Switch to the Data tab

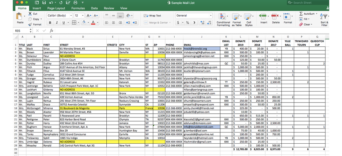pos(94,8)
